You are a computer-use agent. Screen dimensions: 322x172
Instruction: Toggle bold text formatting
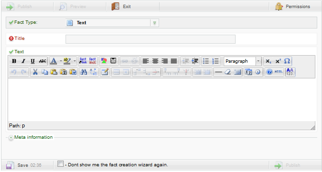pyautogui.click(x=14, y=61)
